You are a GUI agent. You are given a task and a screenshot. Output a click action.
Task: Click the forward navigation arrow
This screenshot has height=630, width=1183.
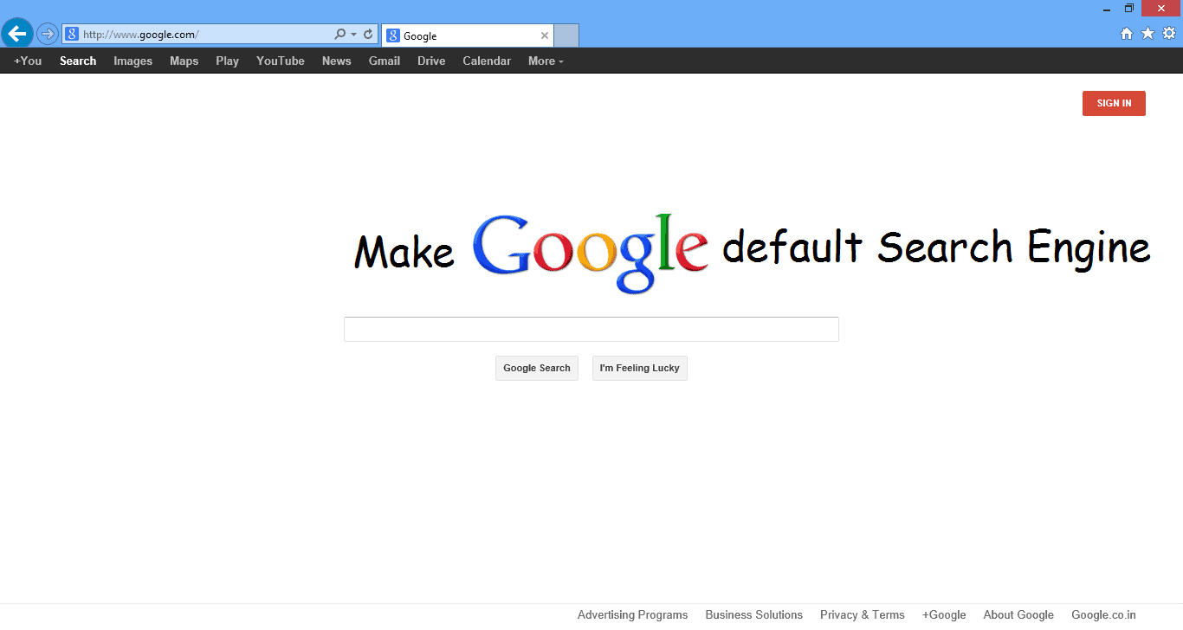coord(47,35)
